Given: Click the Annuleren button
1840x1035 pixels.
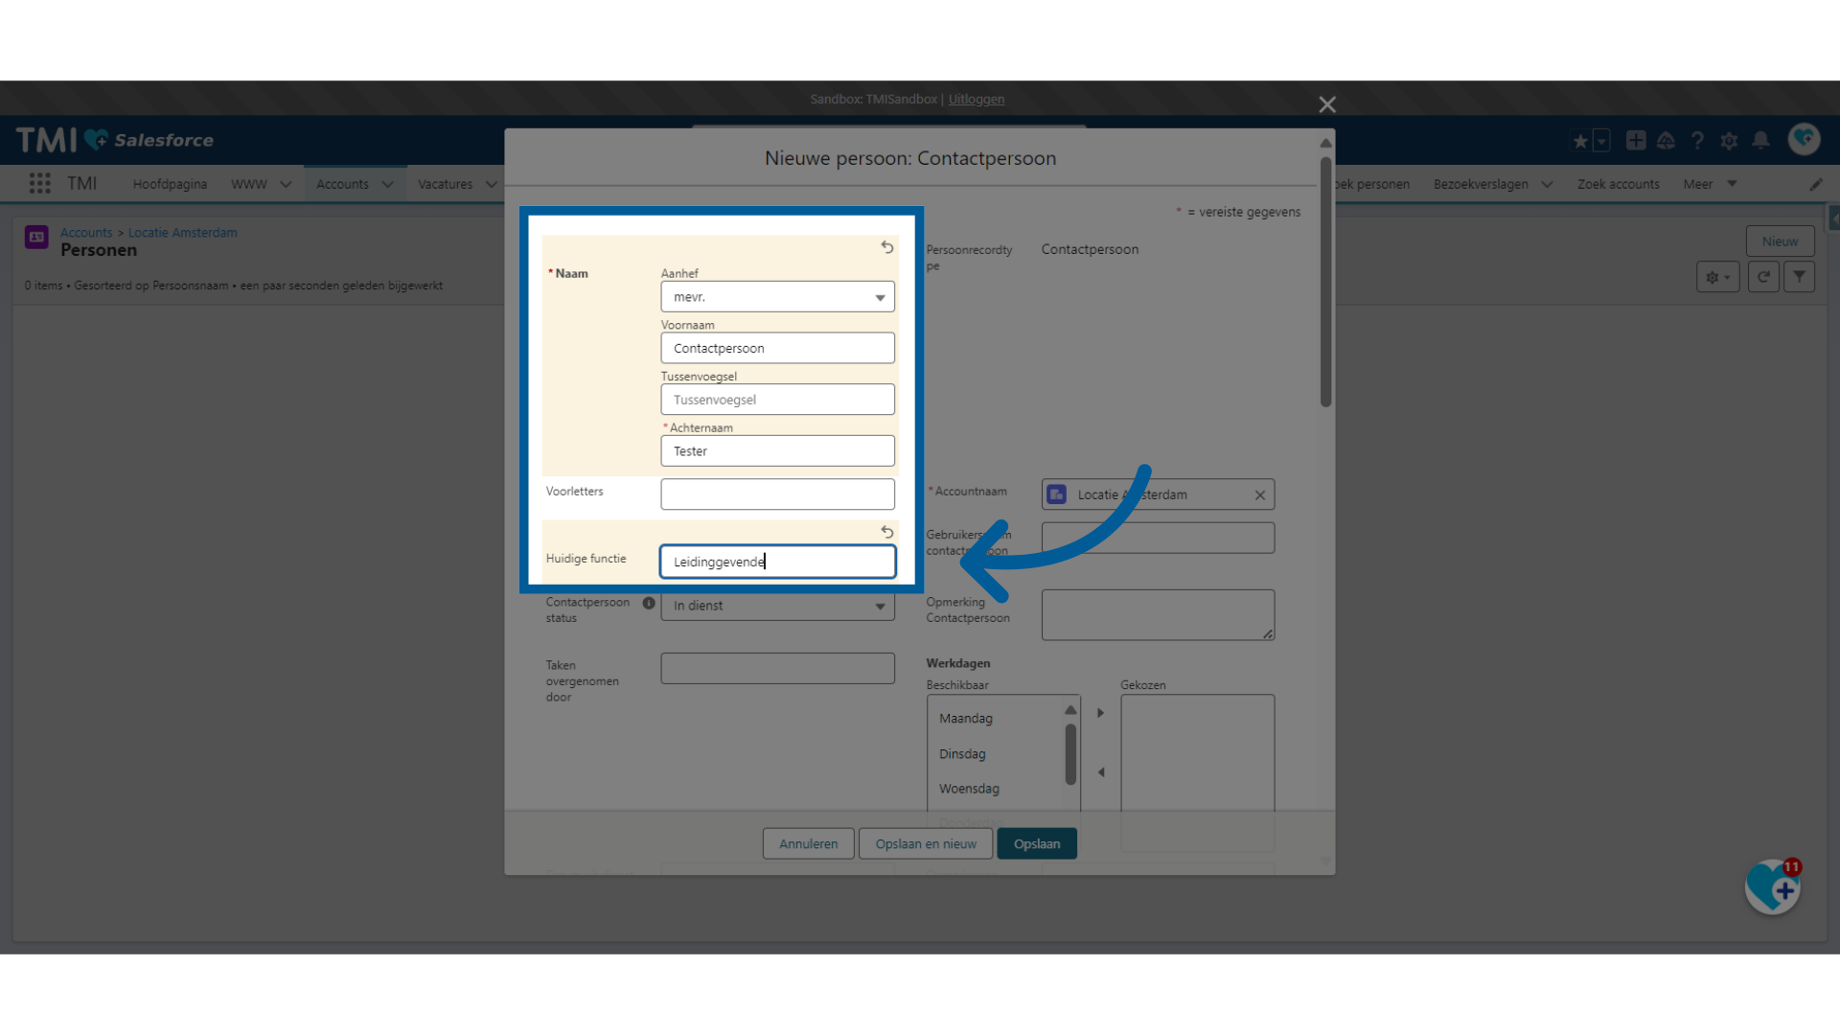Looking at the screenshot, I should [x=808, y=844].
